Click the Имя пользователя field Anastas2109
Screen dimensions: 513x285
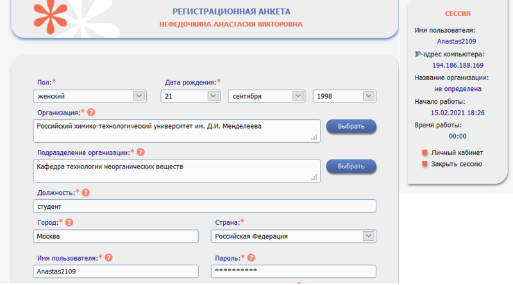click(x=115, y=272)
